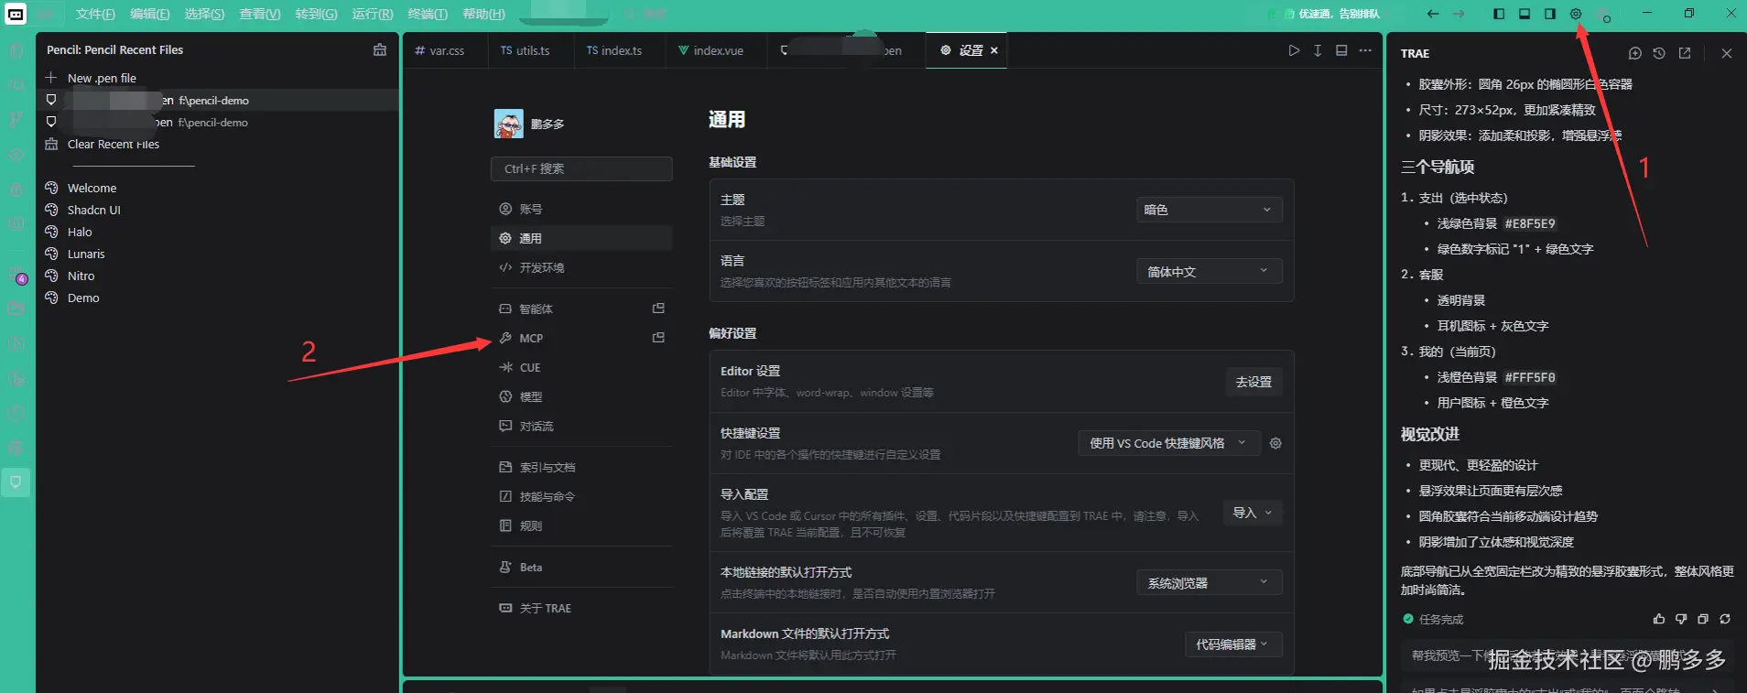The height and width of the screenshot is (693, 1747).
Task: Select 对话流 in settings sidebar
Action: coord(581,426)
